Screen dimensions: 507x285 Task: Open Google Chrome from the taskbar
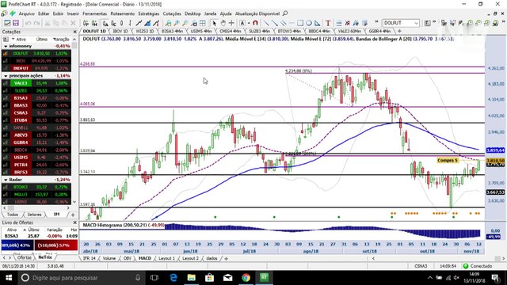click(x=246, y=278)
